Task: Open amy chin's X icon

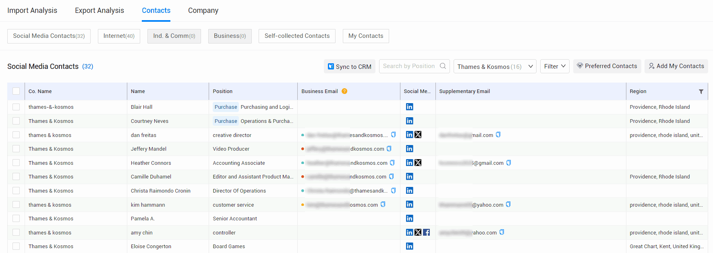Action: coord(418,232)
